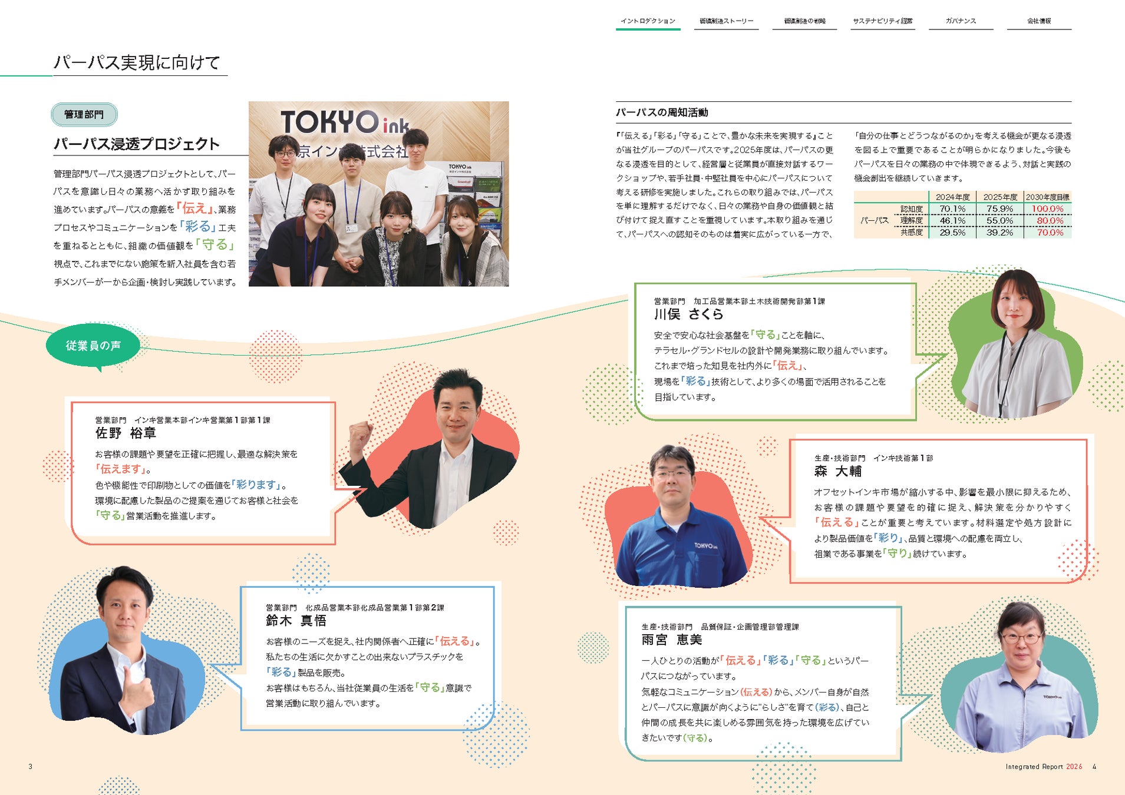Go to the サステナビリティ経営 tab
Image resolution: width=1125 pixels, height=795 pixels.
tap(882, 21)
